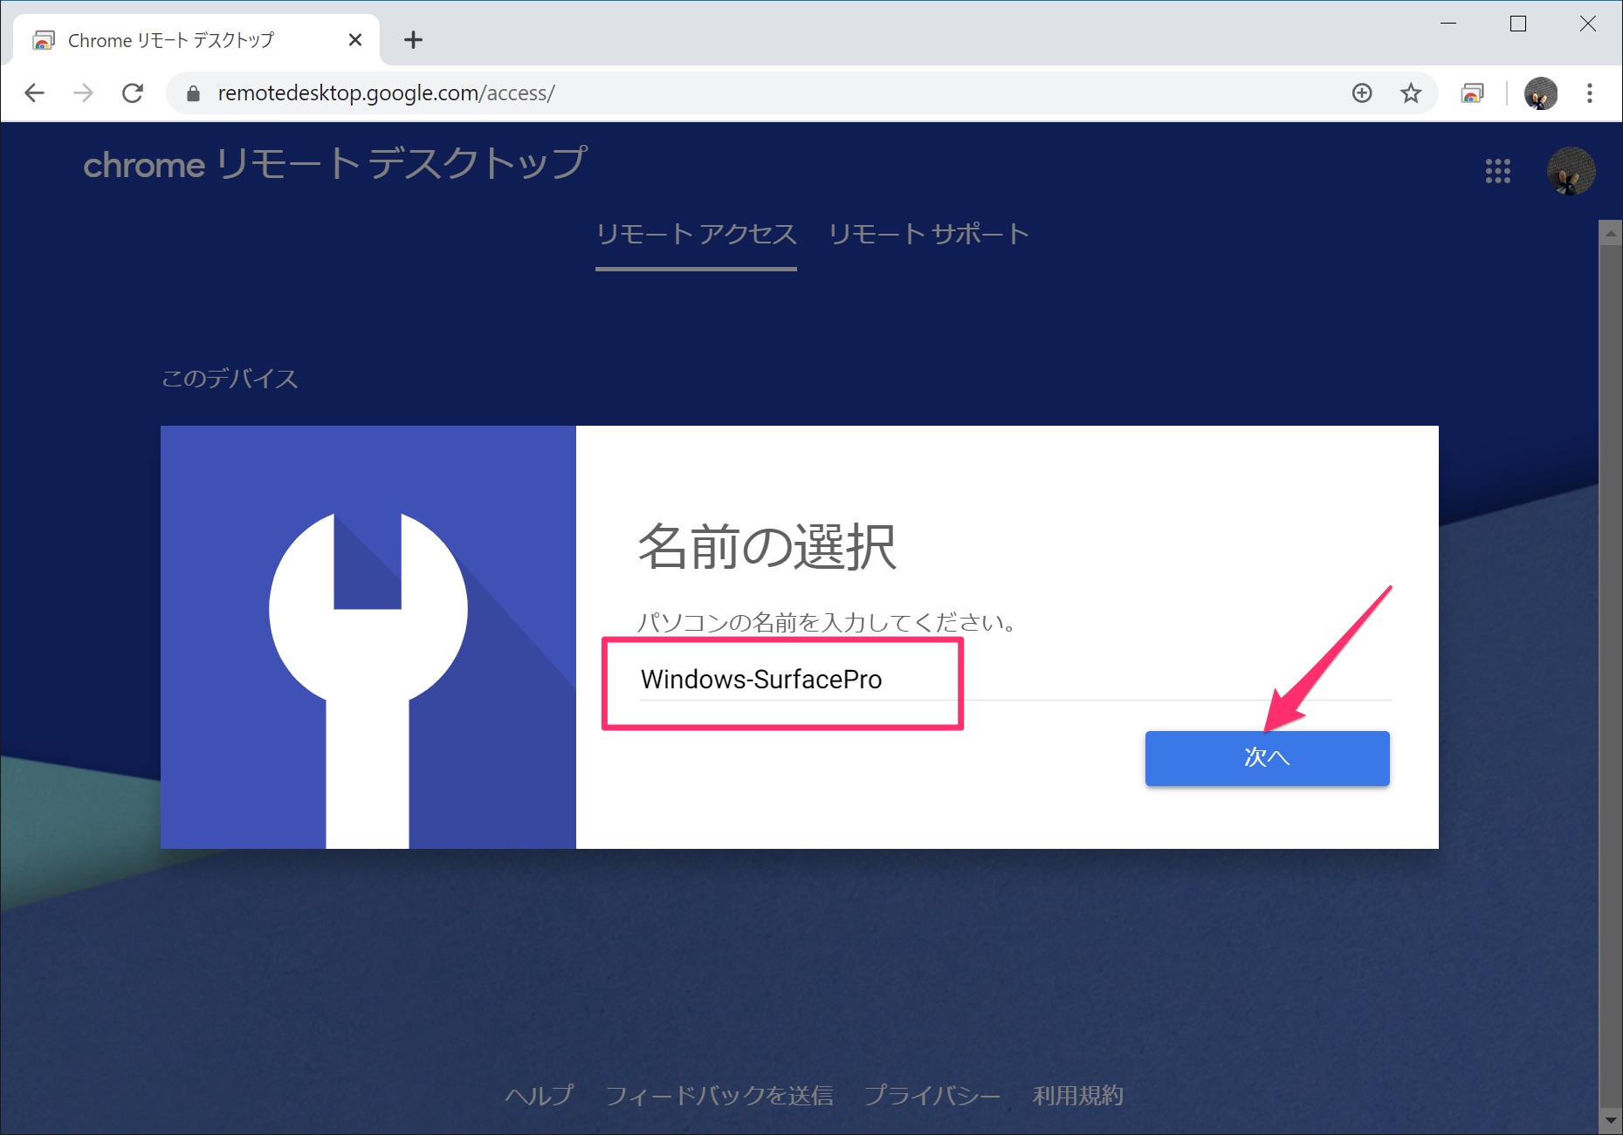Open the Chrome profile avatar in toolbar
Screen dimensions: 1623x1135
[1540, 92]
